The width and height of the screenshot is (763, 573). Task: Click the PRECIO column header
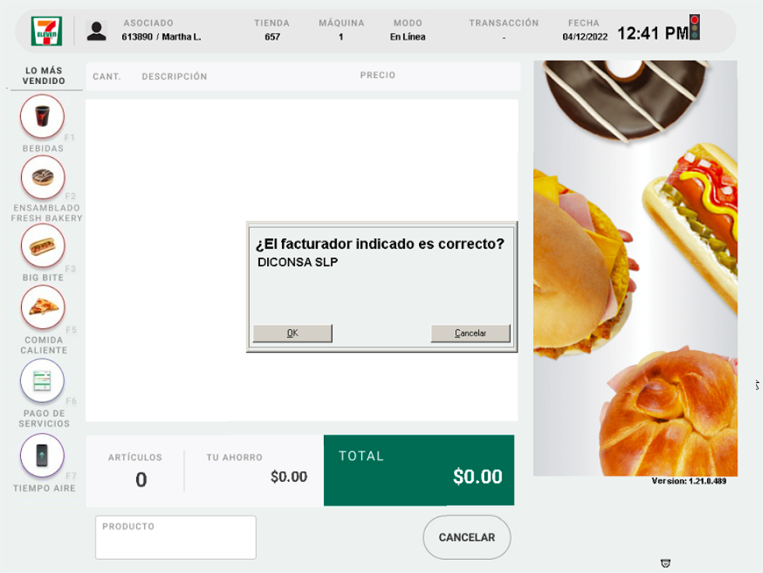(378, 75)
